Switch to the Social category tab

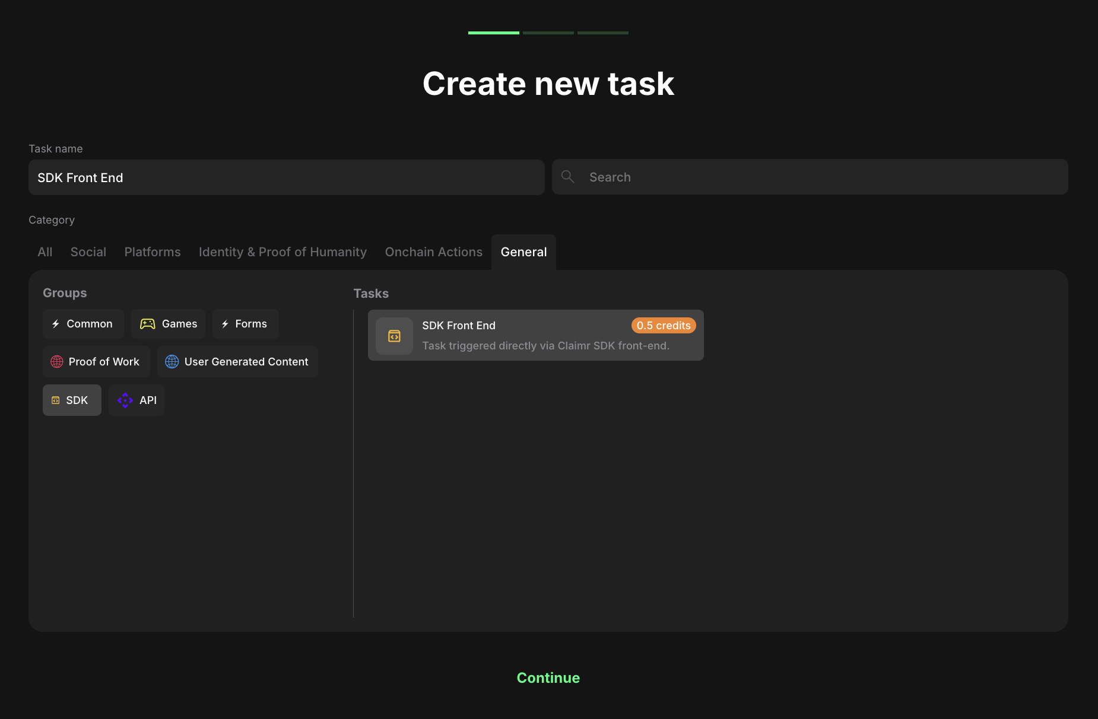pos(88,252)
